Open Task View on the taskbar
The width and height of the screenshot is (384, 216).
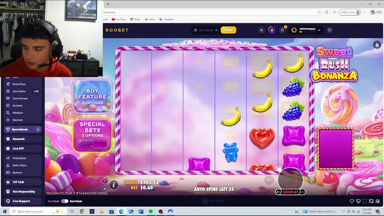tap(72, 211)
